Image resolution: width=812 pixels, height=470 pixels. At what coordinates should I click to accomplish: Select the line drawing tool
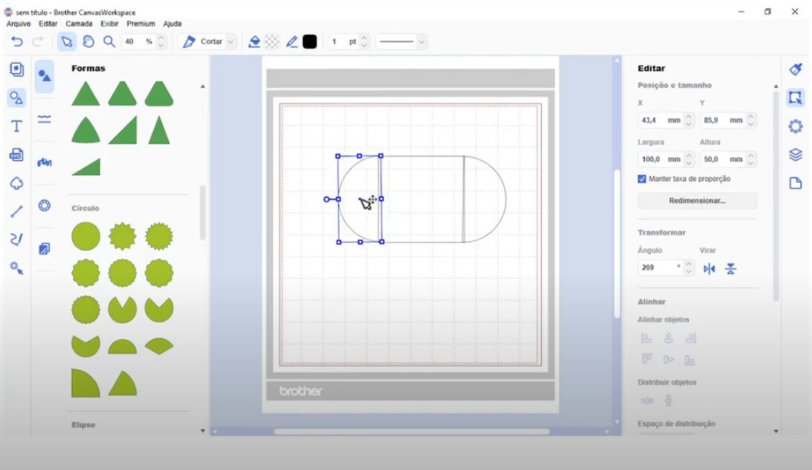[x=16, y=212]
